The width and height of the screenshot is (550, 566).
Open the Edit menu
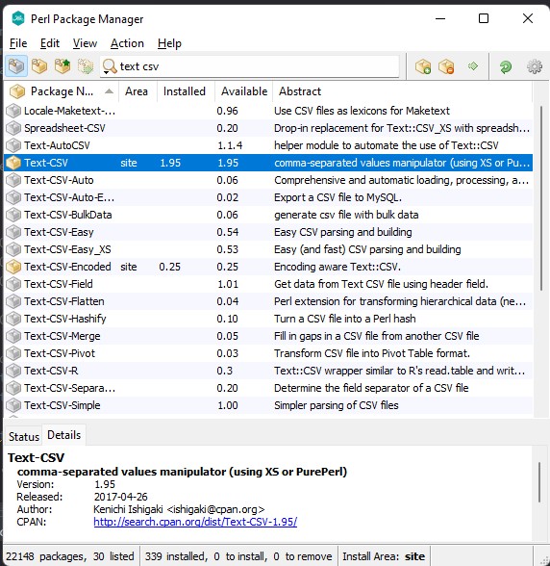click(50, 43)
